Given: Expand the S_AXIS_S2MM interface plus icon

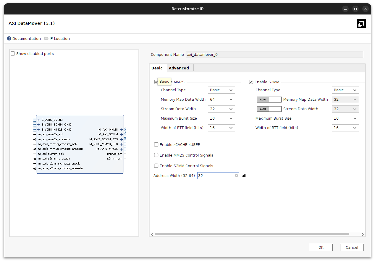Looking at the screenshot, I should [x=38, y=120].
